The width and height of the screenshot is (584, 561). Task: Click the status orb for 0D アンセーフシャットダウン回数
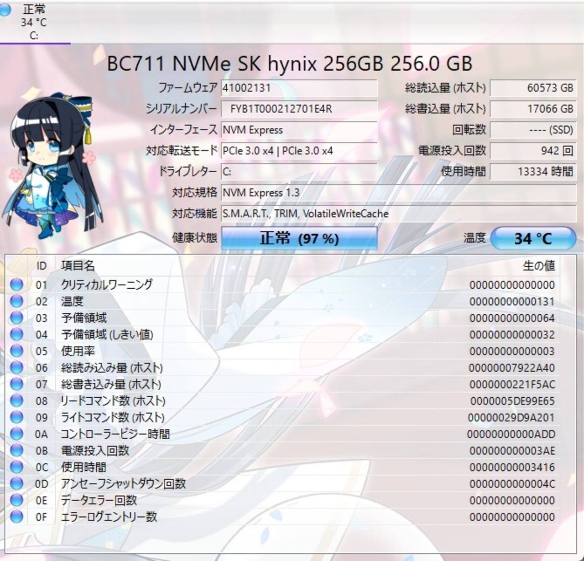pos(16,483)
